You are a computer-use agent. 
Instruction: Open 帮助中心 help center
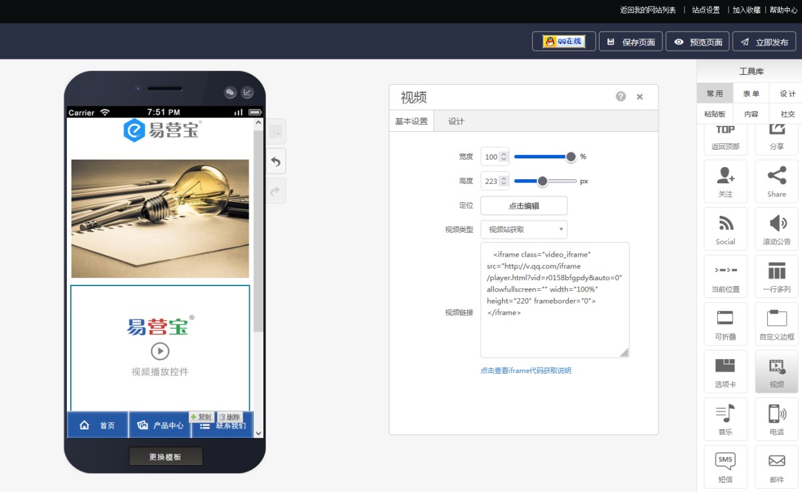783,10
